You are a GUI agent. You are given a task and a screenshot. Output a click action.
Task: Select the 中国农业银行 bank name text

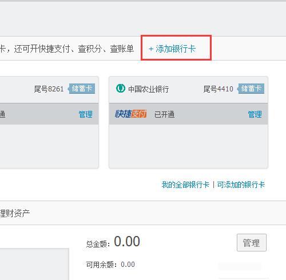(148, 89)
